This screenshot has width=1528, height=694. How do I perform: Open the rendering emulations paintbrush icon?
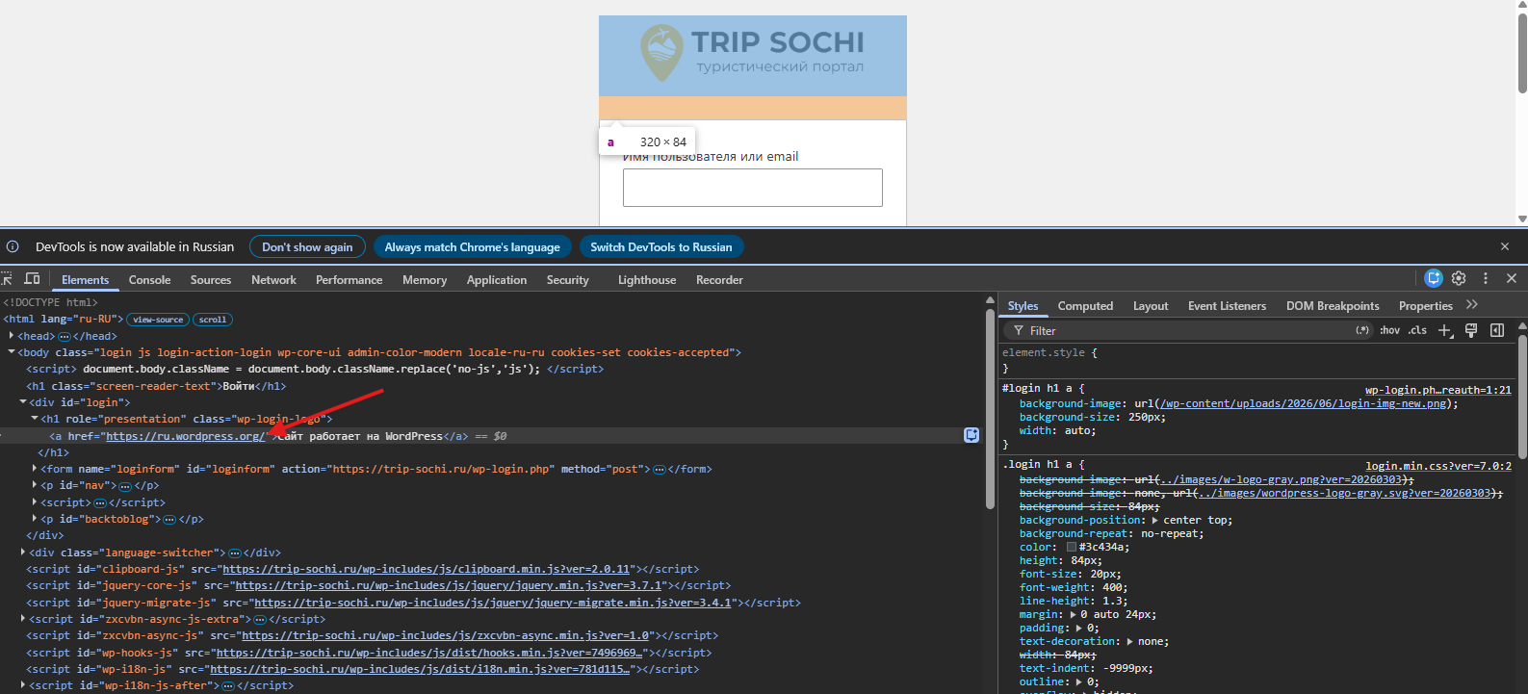pos(1471,330)
